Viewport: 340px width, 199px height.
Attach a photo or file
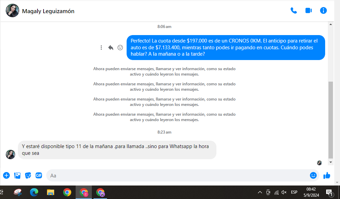click(x=17, y=175)
